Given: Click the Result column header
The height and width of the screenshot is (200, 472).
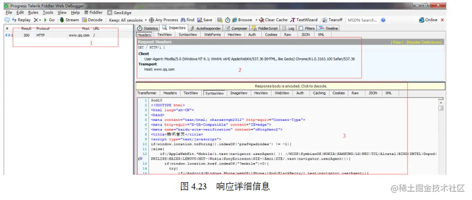Looking at the screenshot, I should tap(26, 29).
